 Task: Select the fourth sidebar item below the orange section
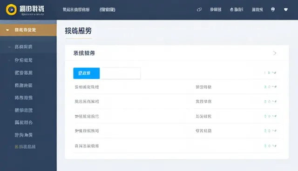tap(24, 85)
